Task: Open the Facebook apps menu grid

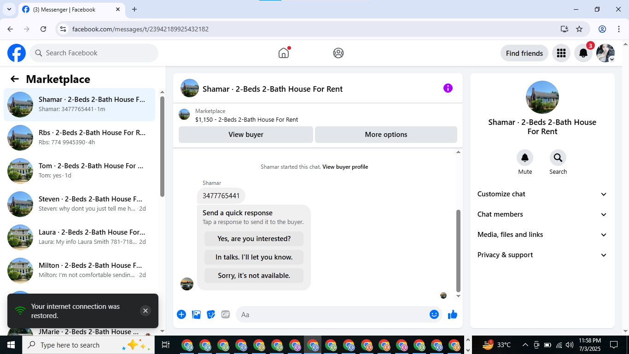Action: click(x=561, y=53)
